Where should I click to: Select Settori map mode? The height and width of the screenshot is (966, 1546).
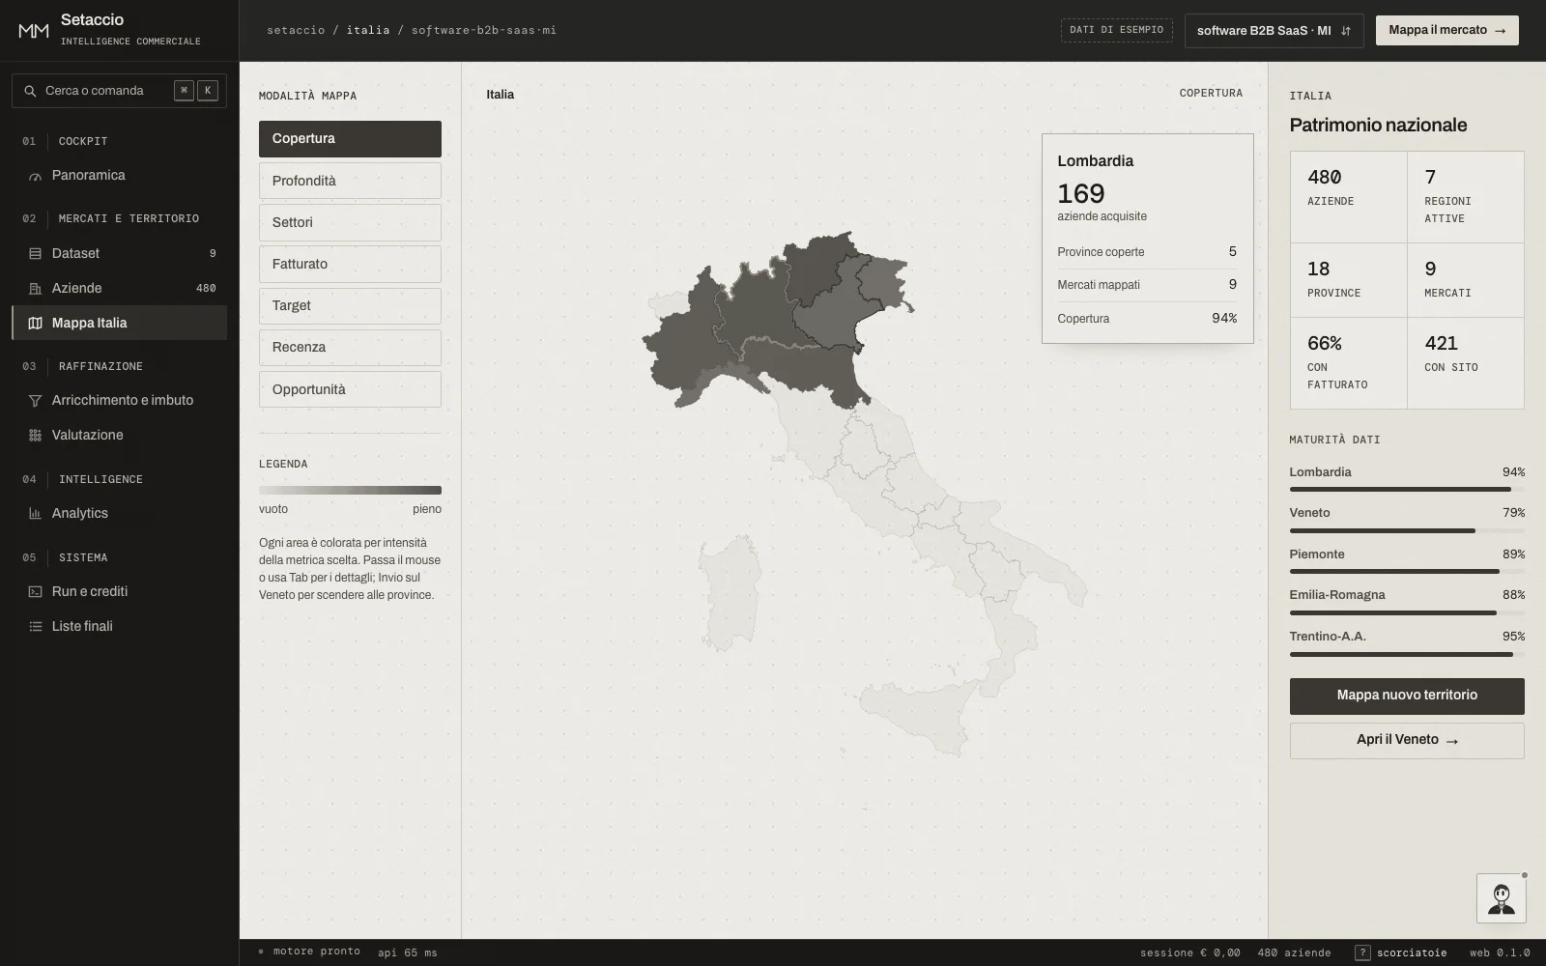click(x=350, y=222)
